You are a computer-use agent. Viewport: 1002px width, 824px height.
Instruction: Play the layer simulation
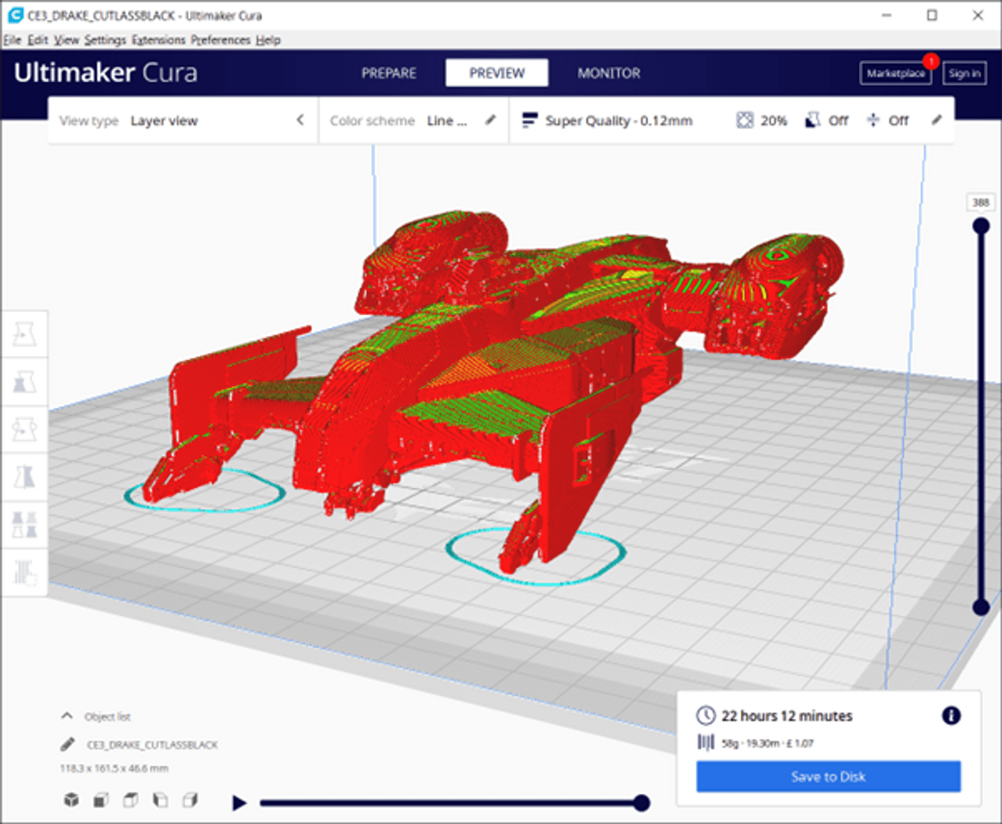[239, 803]
